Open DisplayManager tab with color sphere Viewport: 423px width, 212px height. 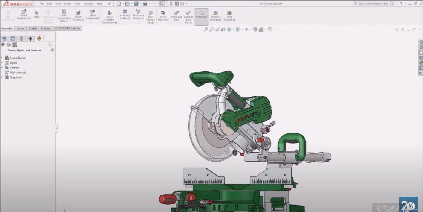tap(39, 38)
